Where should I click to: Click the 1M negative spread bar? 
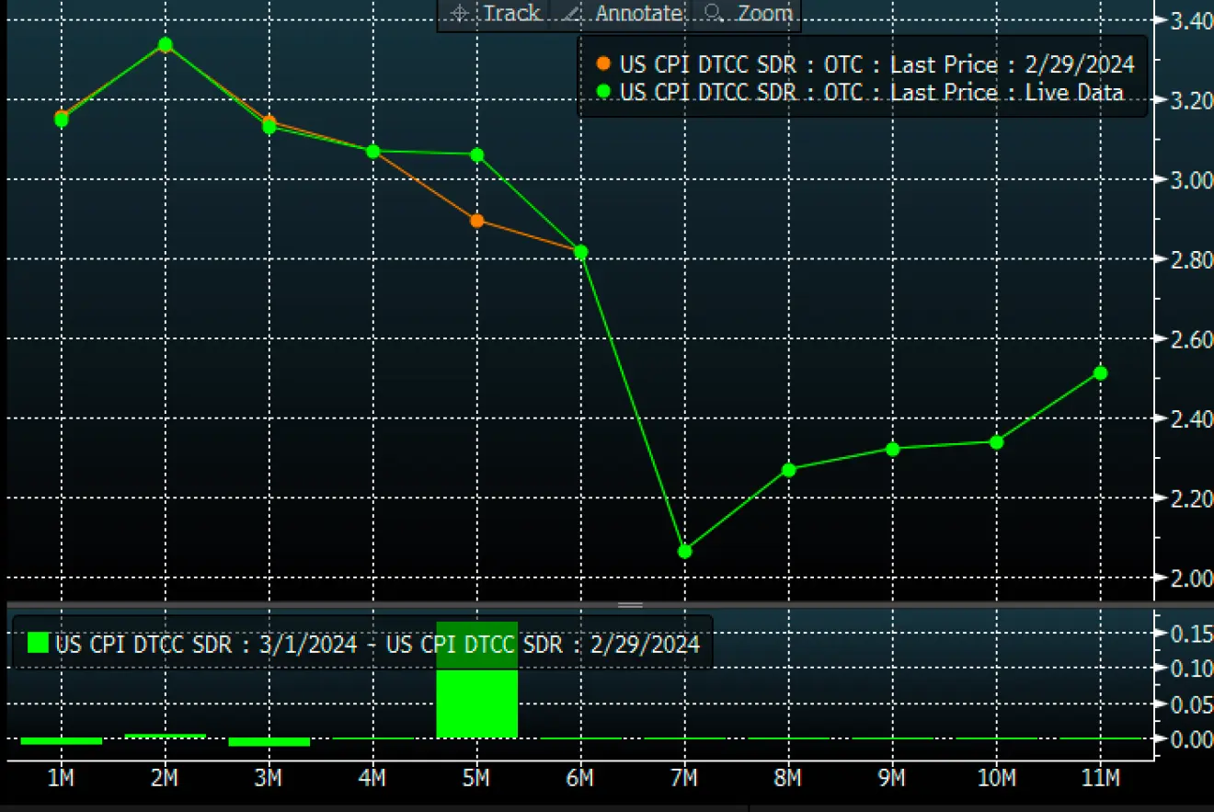62,741
